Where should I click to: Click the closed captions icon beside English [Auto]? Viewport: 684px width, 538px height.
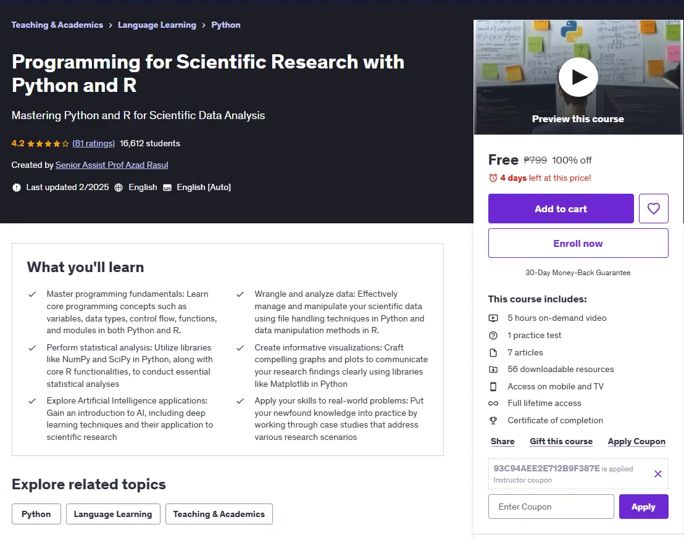(167, 188)
